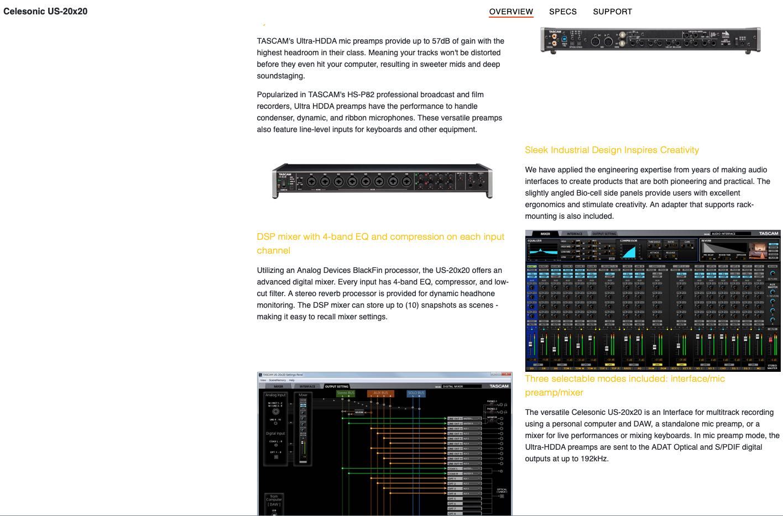The width and height of the screenshot is (783, 516).
Task: Click the SOLO BUS label in the routing screenshot
Action: click(x=416, y=393)
